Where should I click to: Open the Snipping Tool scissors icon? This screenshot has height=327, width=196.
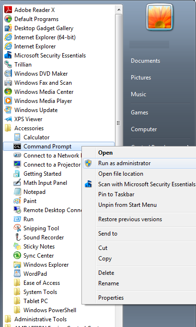[17, 228]
